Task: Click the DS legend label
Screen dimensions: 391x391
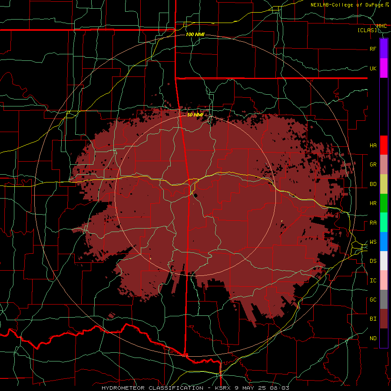Action: pyautogui.click(x=373, y=261)
